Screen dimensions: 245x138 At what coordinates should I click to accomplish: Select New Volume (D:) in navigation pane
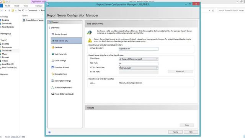pyautogui.click(x=9, y=67)
